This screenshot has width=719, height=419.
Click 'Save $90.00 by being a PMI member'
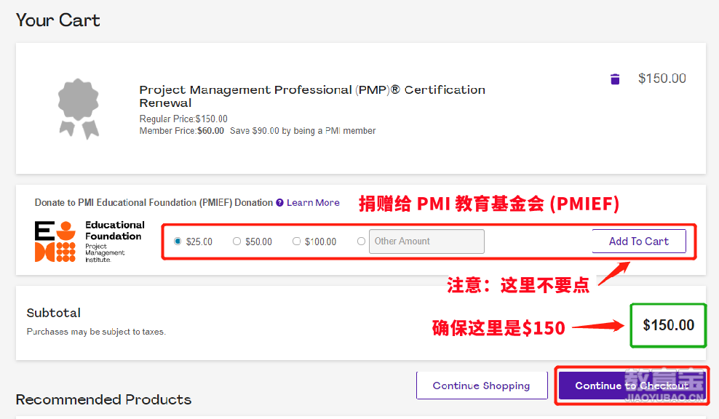[303, 131]
